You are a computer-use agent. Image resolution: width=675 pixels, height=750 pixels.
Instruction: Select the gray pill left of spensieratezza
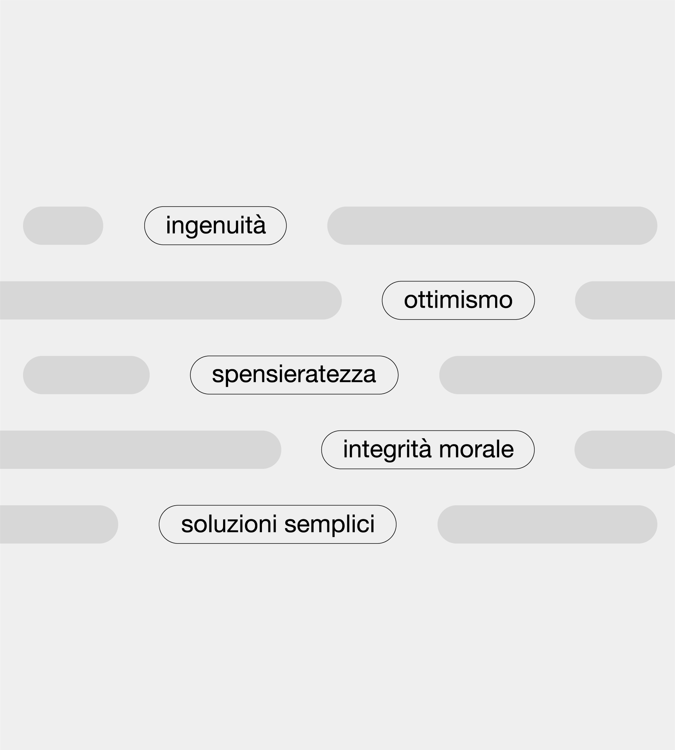pos(86,375)
